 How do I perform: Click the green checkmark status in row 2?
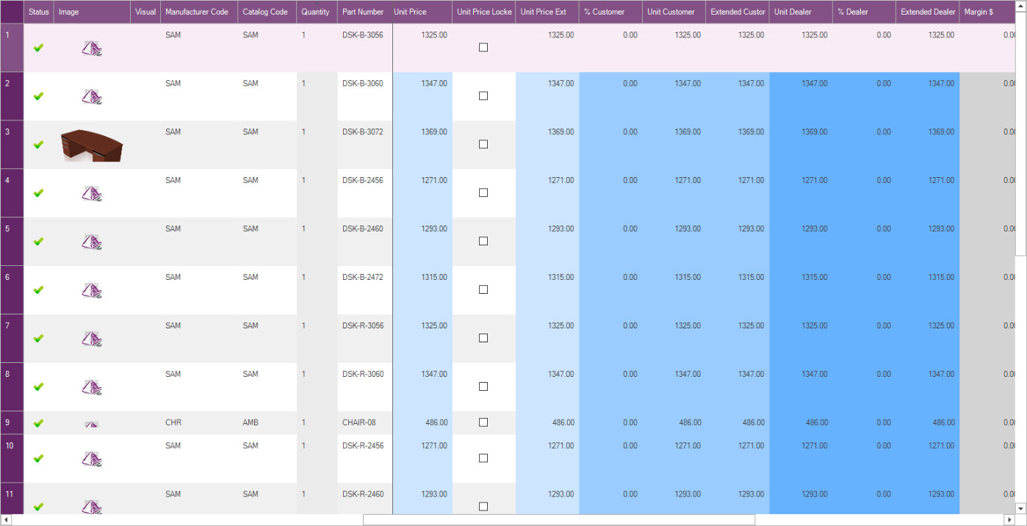(x=38, y=96)
